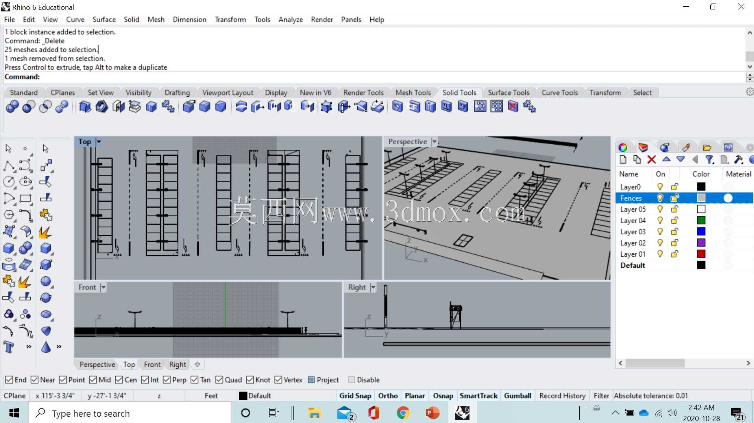754x423 pixels.
Task: Select the Sphere tool in the left toolbar
Action: point(46,281)
